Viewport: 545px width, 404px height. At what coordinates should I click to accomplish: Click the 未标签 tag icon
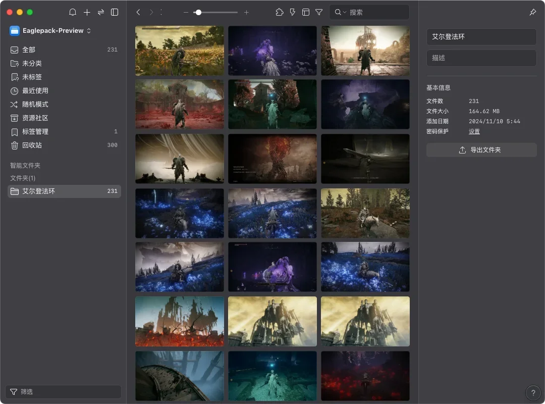(x=15, y=77)
